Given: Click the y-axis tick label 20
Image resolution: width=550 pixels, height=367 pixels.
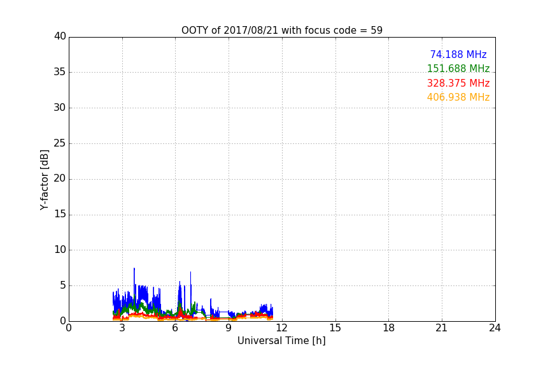Looking at the screenshot, I should pyautogui.click(x=60, y=179).
